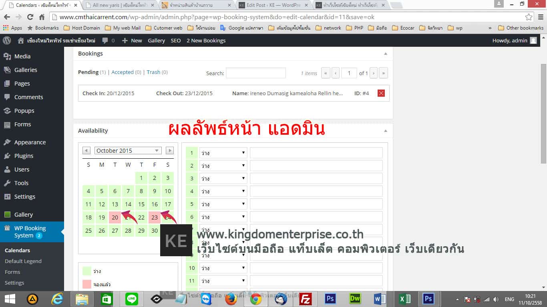Collapse the Bookings panel

[x=385, y=54]
